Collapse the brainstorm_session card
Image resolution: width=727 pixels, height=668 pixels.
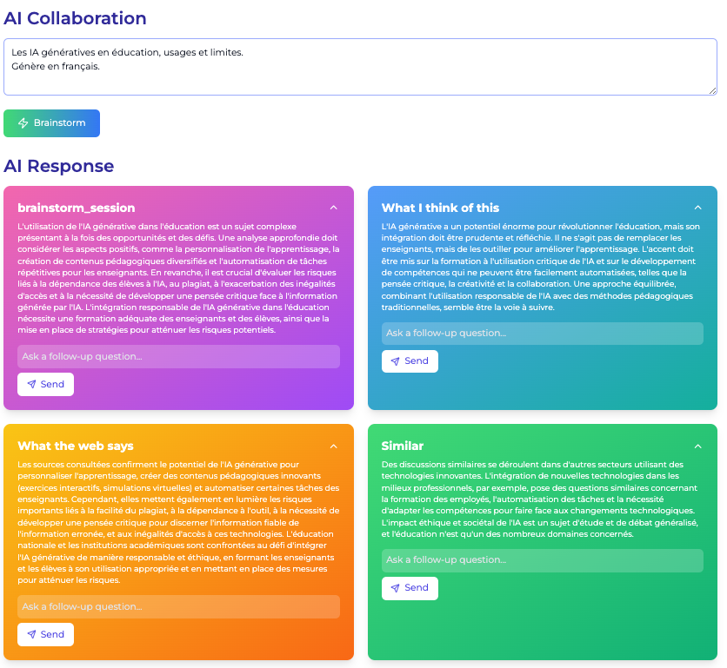click(x=333, y=208)
